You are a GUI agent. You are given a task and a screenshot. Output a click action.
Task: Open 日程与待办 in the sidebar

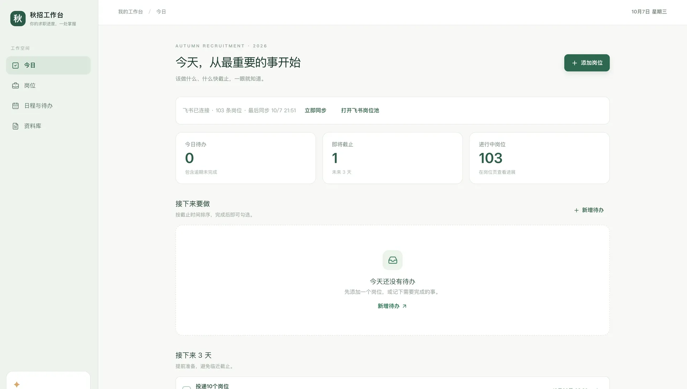(48, 106)
